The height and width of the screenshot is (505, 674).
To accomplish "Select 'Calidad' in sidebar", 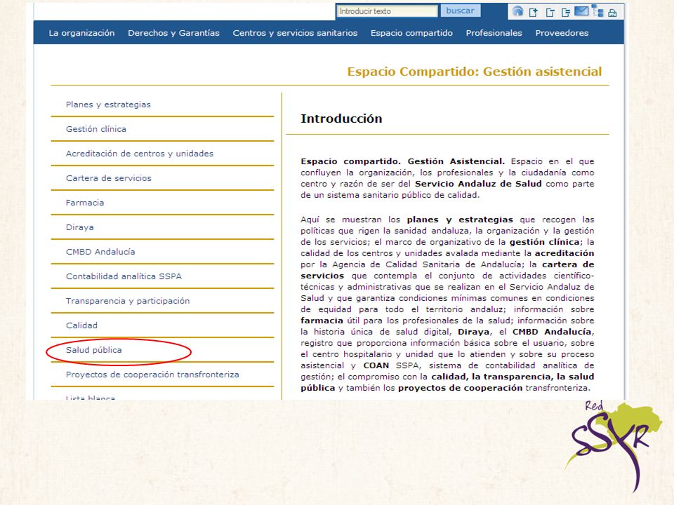I will click(81, 325).
